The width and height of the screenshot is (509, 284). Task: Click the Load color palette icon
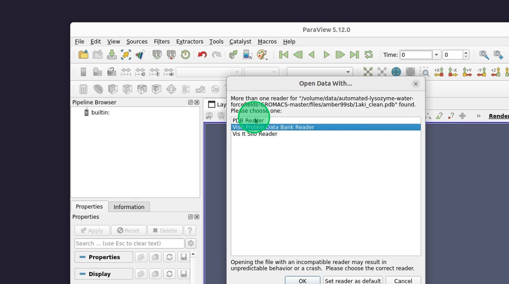point(262,55)
